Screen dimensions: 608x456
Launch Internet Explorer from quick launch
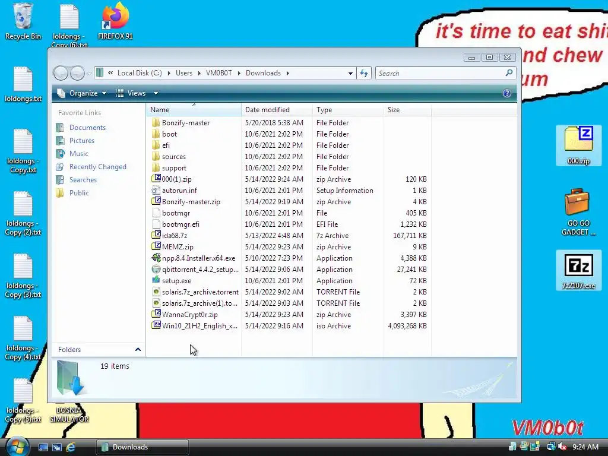70,447
